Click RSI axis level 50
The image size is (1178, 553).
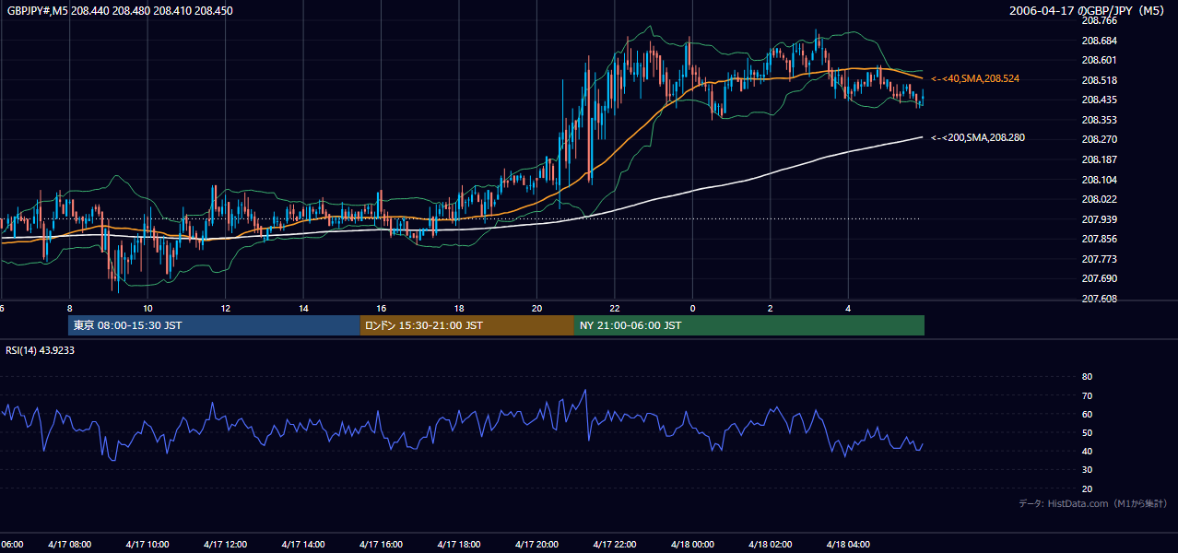[1087, 432]
